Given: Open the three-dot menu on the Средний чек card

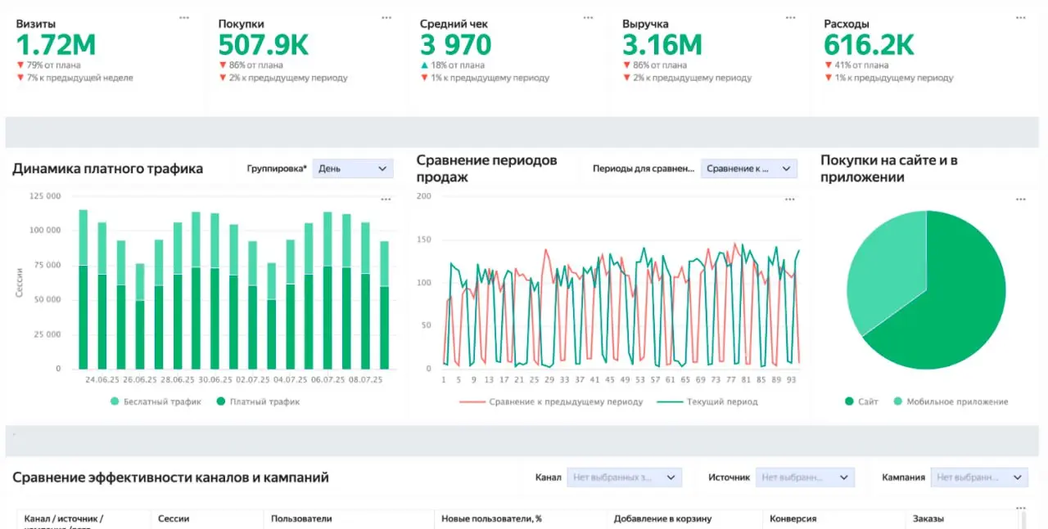Looking at the screenshot, I should click(589, 17).
